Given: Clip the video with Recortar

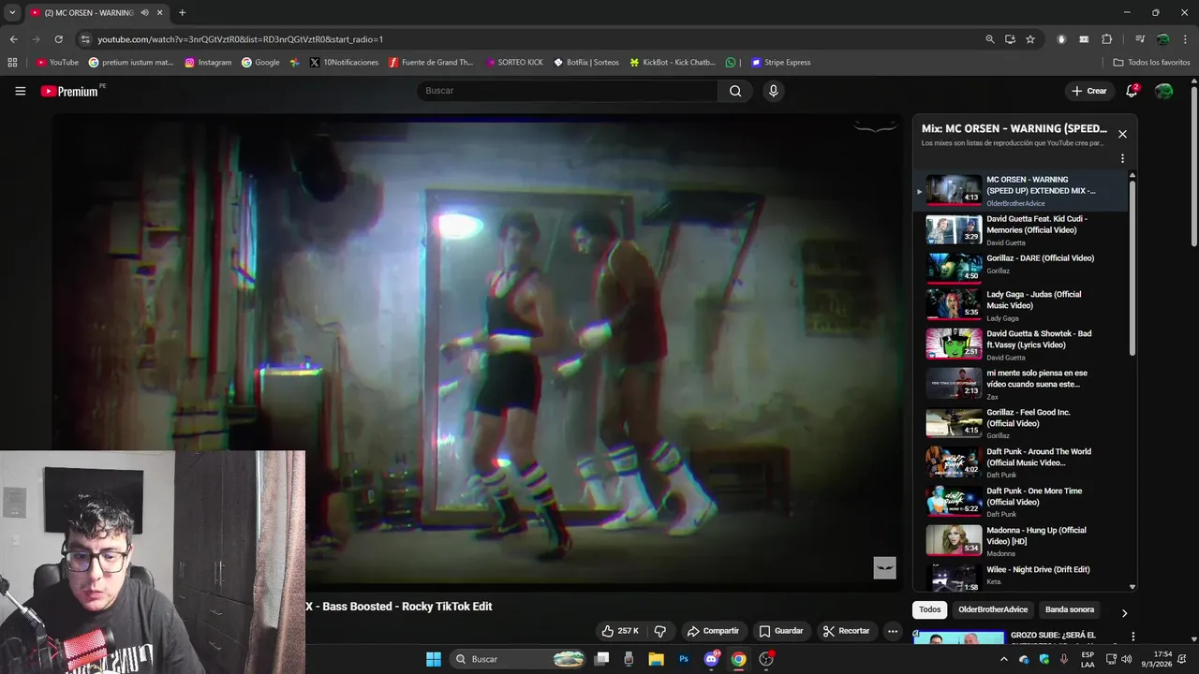Looking at the screenshot, I should pyautogui.click(x=847, y=631).
